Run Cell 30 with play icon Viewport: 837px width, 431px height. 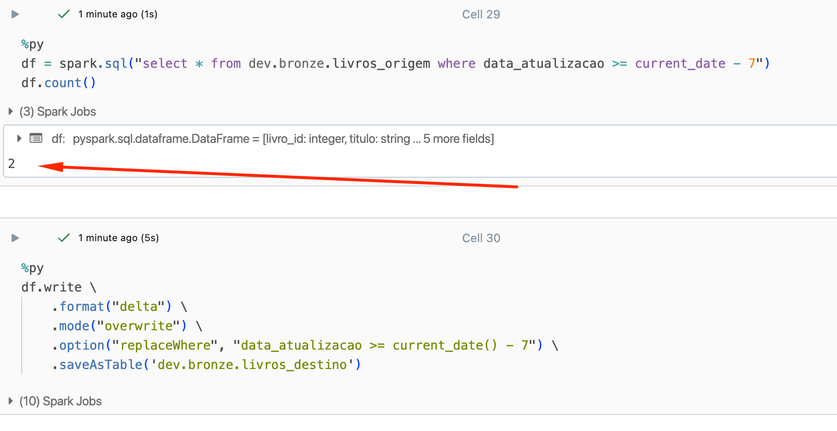click(15, 238)
